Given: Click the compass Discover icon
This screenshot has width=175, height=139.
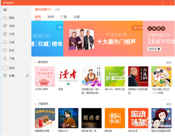Looking at the screenshot, I should (x=5, y=26).
